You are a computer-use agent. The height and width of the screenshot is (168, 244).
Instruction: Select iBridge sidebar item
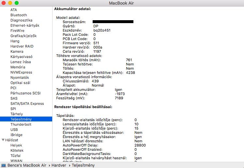[17, 135]
